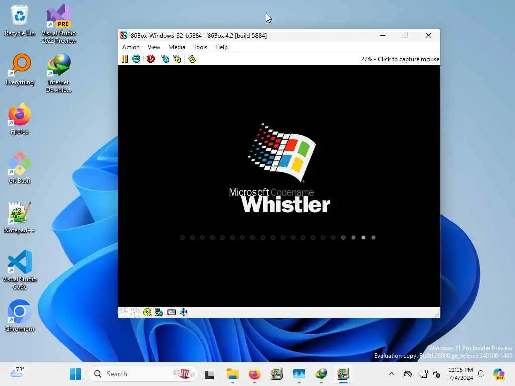The image size is (515, 386).
Task: Open Task View from the taskbar
Action: 209,374
